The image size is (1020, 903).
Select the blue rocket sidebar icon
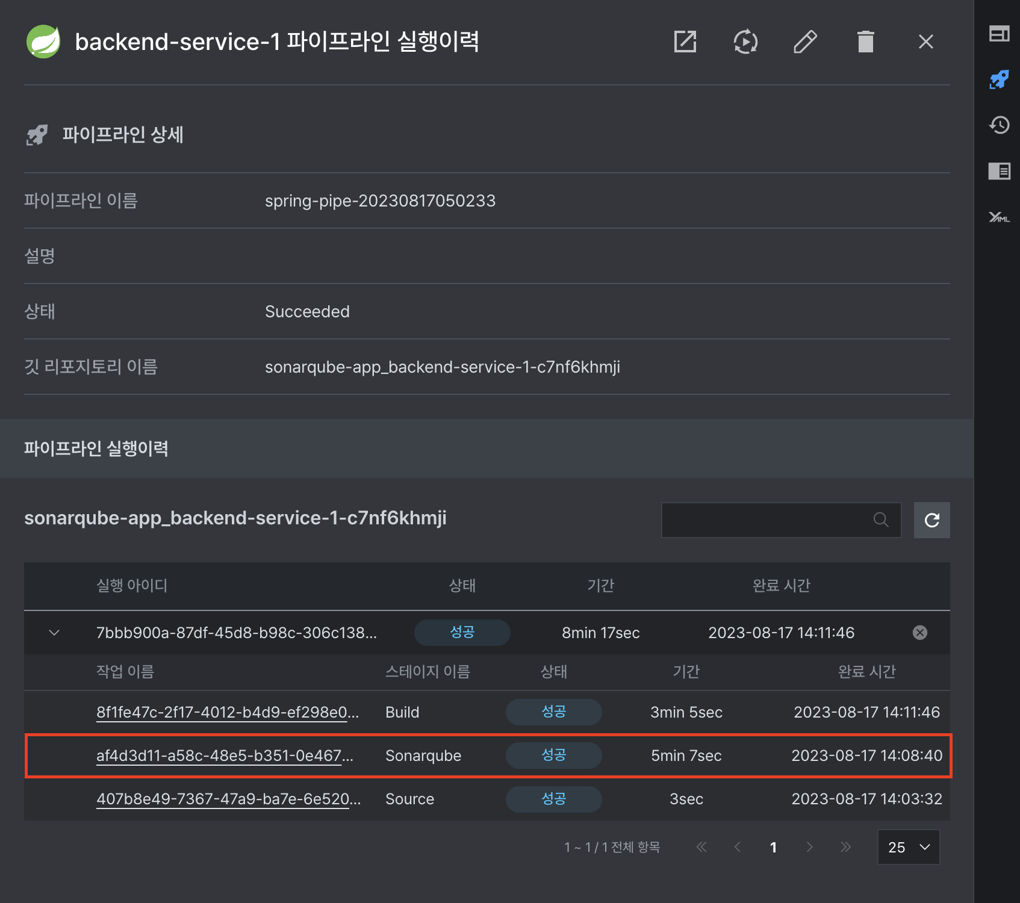(999, 79)
